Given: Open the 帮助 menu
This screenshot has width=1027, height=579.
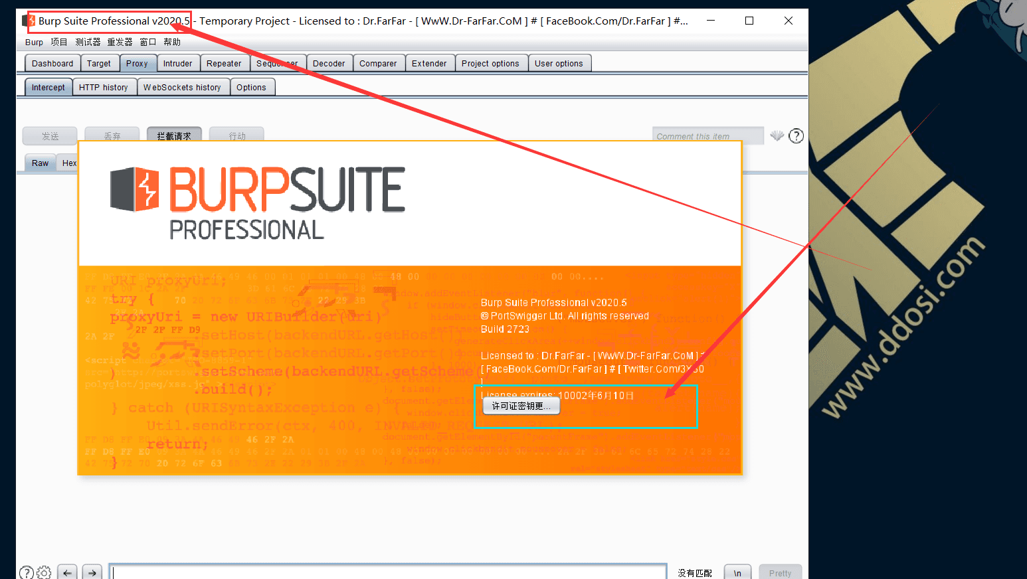Looking at the screenshot, I should point(172,42).
